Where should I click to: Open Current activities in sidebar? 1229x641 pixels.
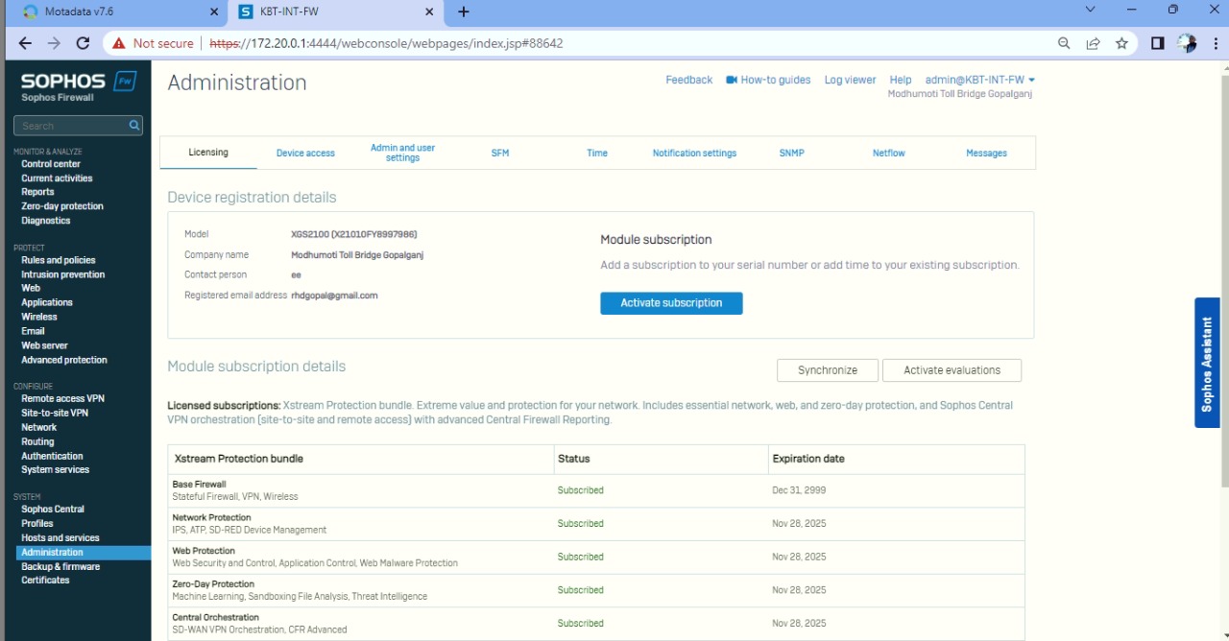click(x=57, y=178)
